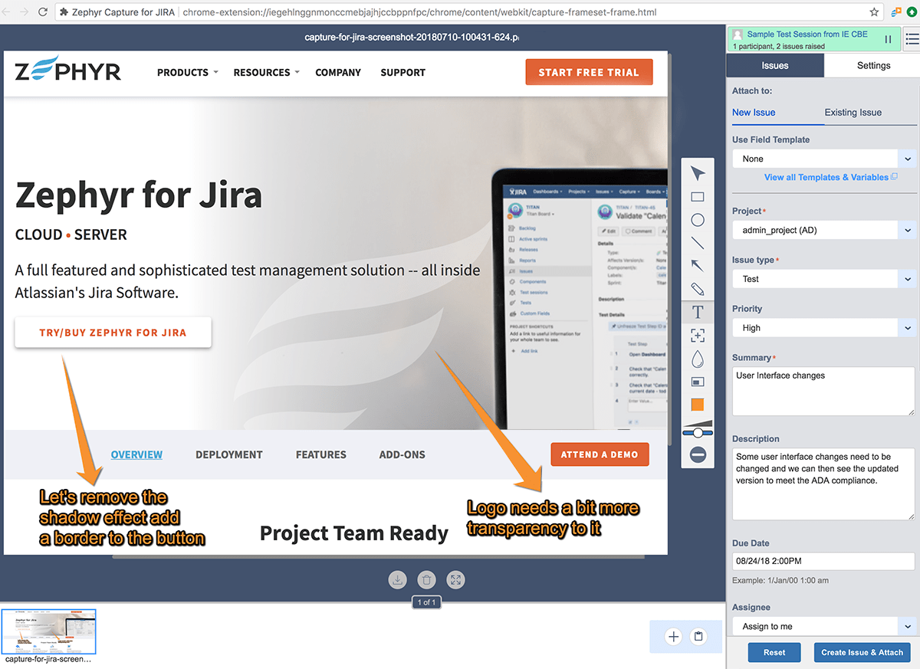Delete the screenshot with trash icon
Image resolution: width=920 pixels, height=669 pixels.
coord(426,580)
